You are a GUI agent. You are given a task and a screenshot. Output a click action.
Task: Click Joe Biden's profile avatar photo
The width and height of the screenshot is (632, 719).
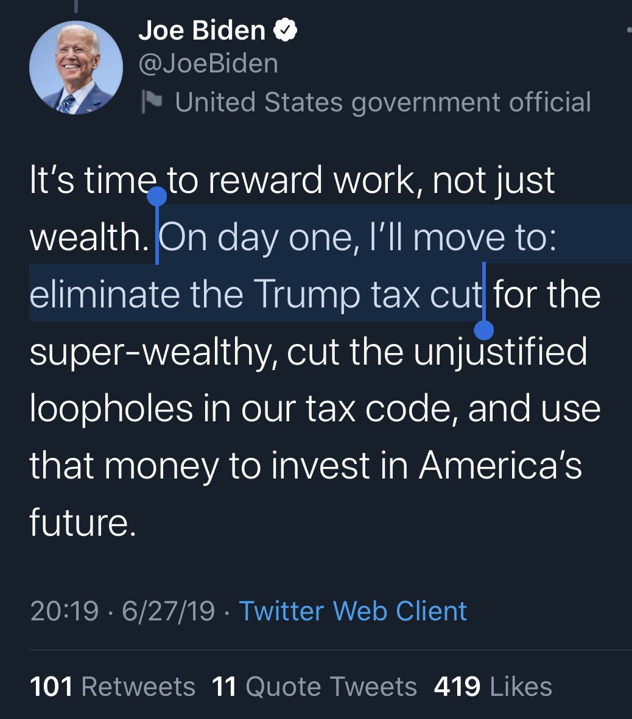[75, 68]
